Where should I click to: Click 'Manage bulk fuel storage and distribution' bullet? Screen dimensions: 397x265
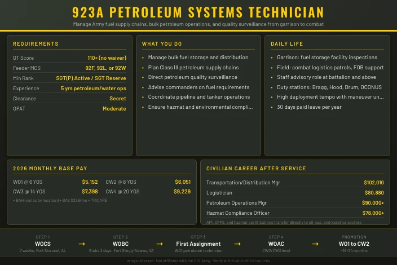click(198, 58)
